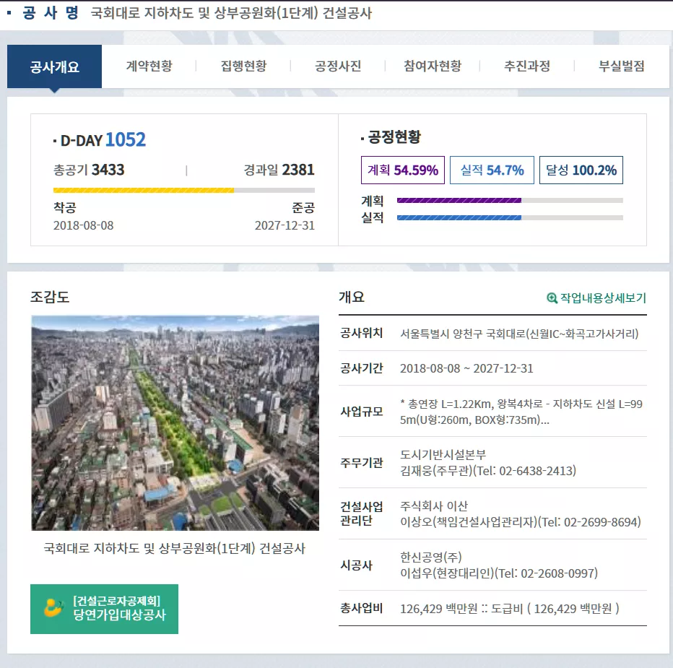Select the 준공 date 2027-12-31
The height and width of the screenshot is (668, 673).
285,225
